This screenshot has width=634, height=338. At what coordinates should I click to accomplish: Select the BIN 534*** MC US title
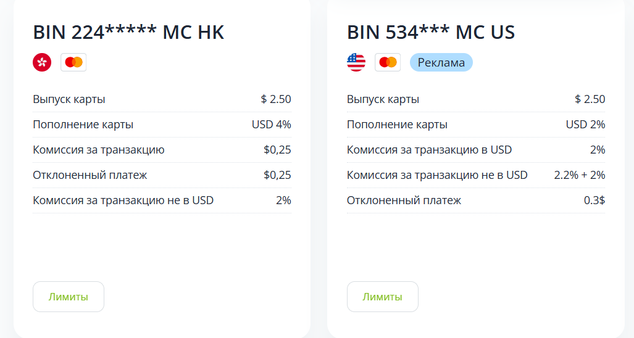coord(431,32)
